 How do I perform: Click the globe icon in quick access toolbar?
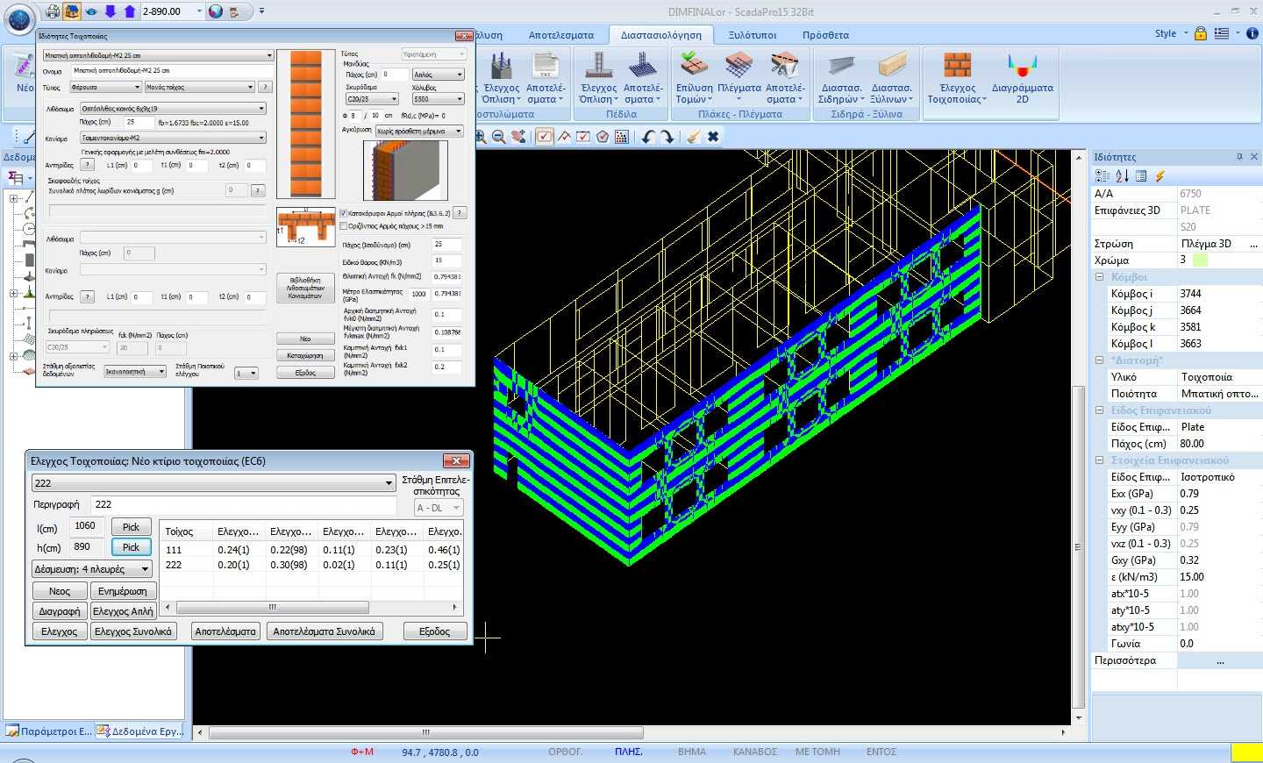[216, 11]
